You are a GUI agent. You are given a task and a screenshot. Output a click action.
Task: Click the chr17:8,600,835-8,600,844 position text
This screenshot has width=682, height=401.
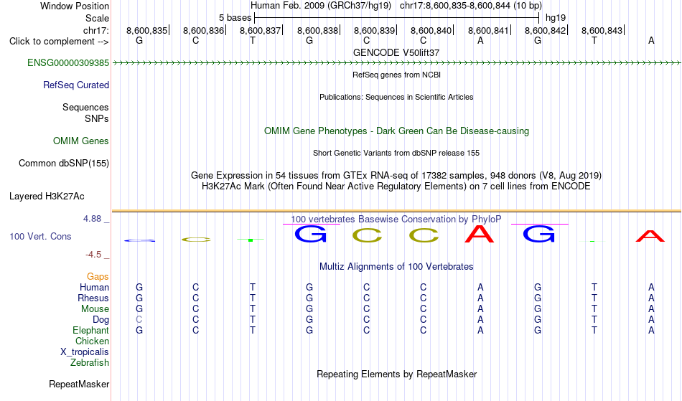click(471, 6)
